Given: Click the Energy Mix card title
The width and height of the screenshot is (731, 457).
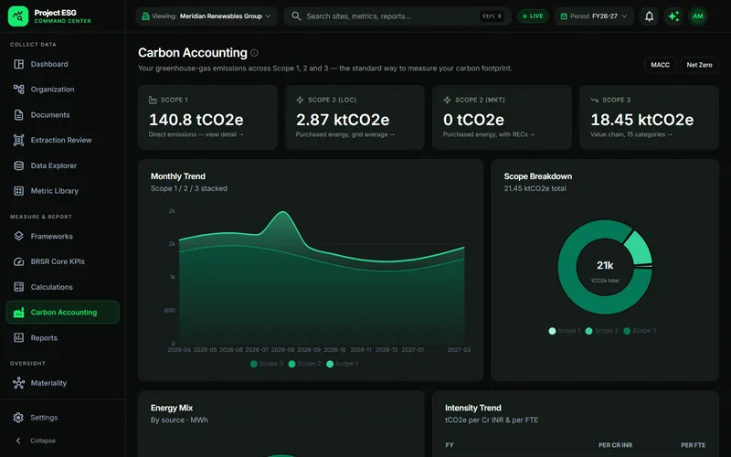Looking at the screenshot, I should click(172, 408).
